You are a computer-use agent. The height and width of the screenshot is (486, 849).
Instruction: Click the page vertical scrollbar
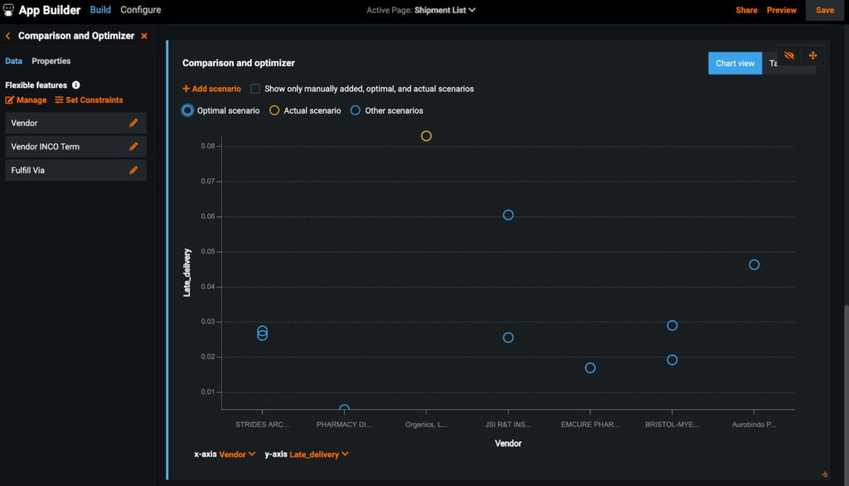(x=847, y=396)
